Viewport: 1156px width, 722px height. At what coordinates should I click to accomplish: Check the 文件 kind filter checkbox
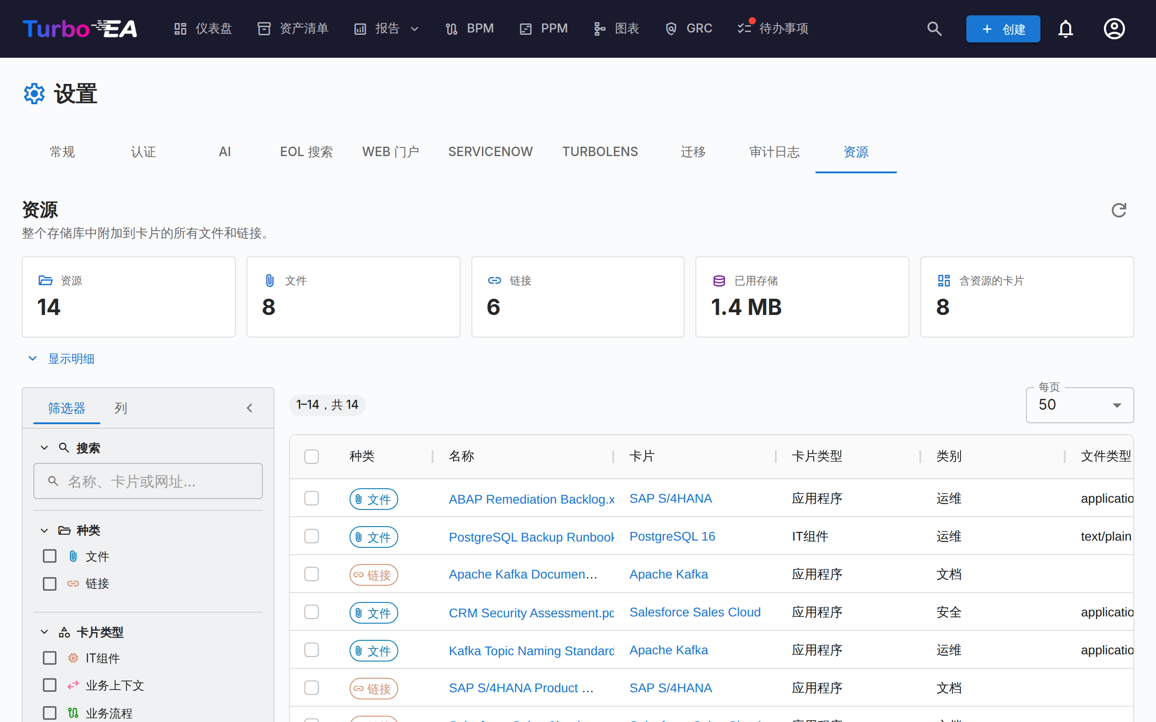(50, 556)
